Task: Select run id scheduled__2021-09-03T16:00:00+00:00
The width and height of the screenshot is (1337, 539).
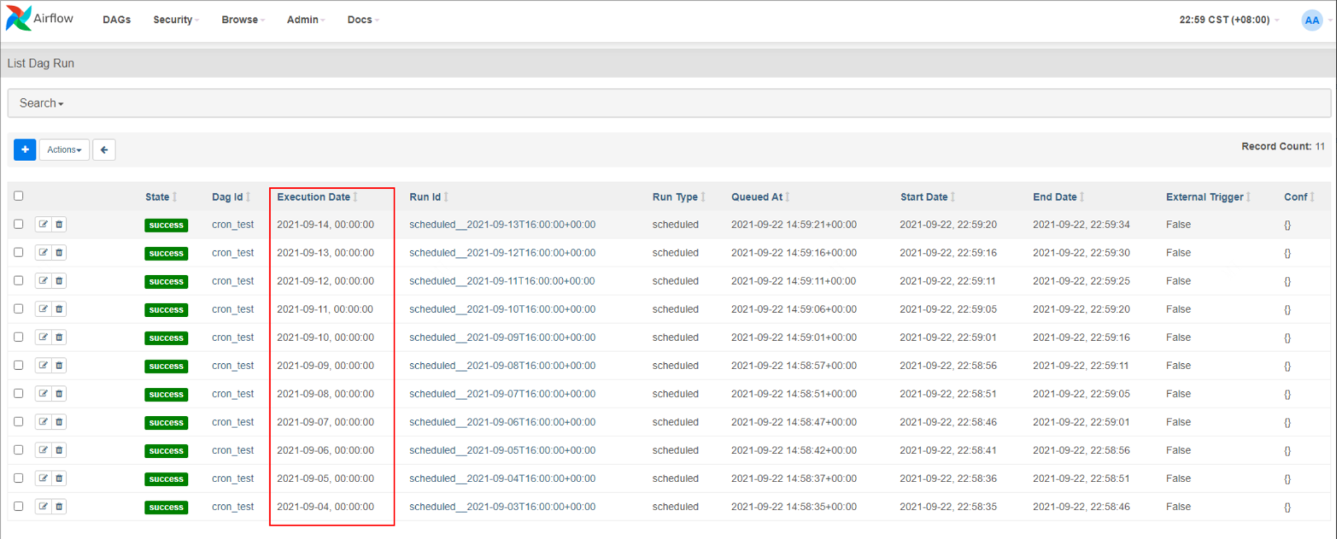Action: point(503,507)
